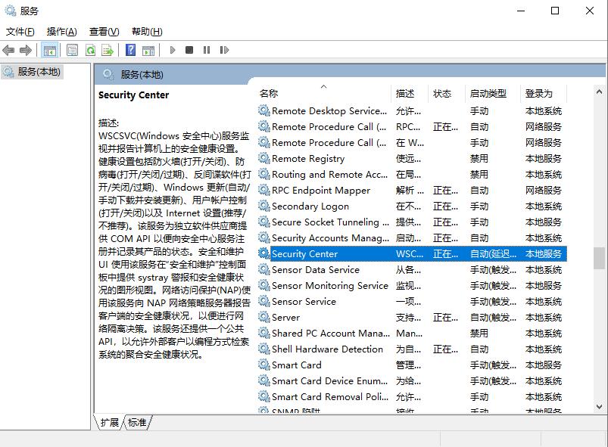
Task: Start the selected service with the play icon
Action: tap(174, 50)
